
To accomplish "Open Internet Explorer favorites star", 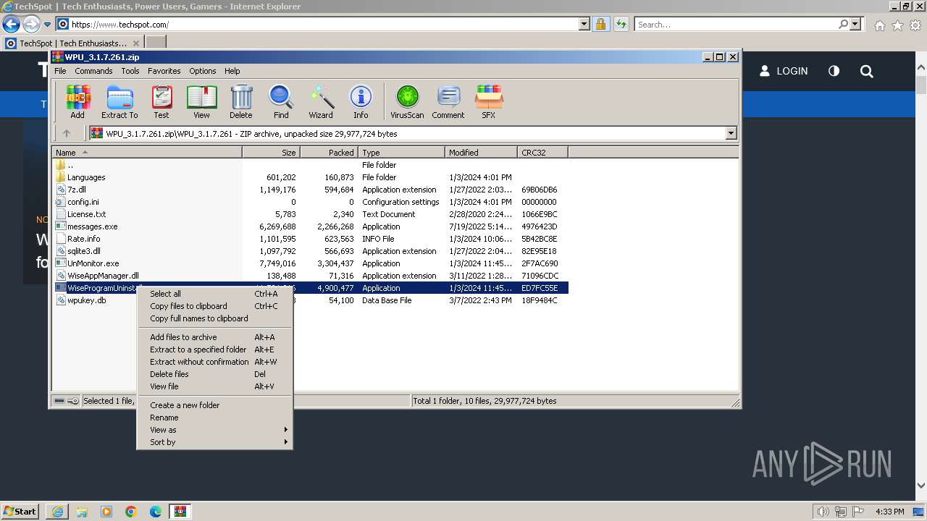I will (897, 25).
